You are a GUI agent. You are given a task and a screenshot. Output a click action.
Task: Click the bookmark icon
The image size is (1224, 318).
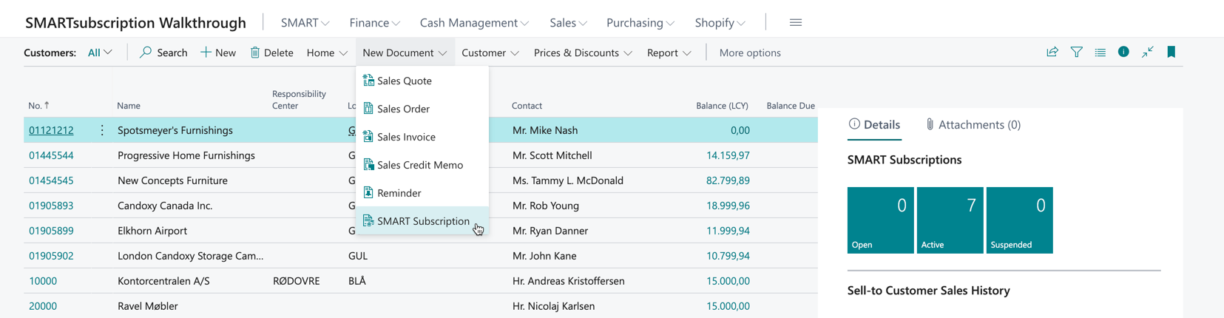click(x=1171, y=52)
